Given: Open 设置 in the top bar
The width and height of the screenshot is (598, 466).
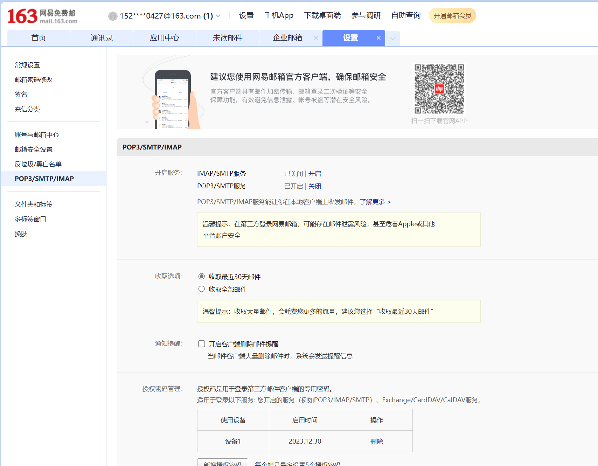Looking at the screenshot, I should [x=246, y=15].
